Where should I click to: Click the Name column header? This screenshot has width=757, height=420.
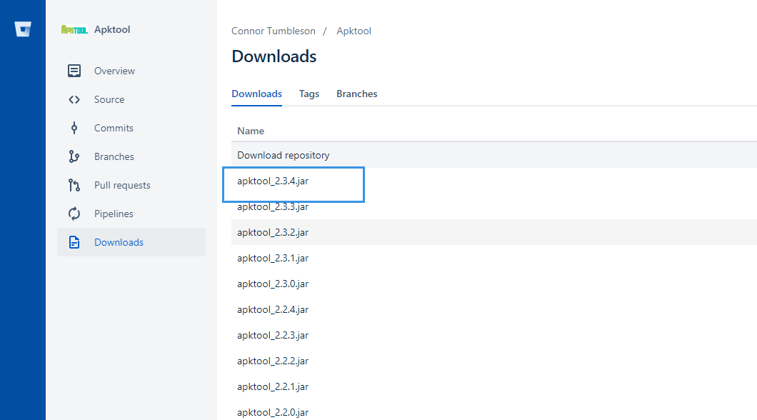251,131
